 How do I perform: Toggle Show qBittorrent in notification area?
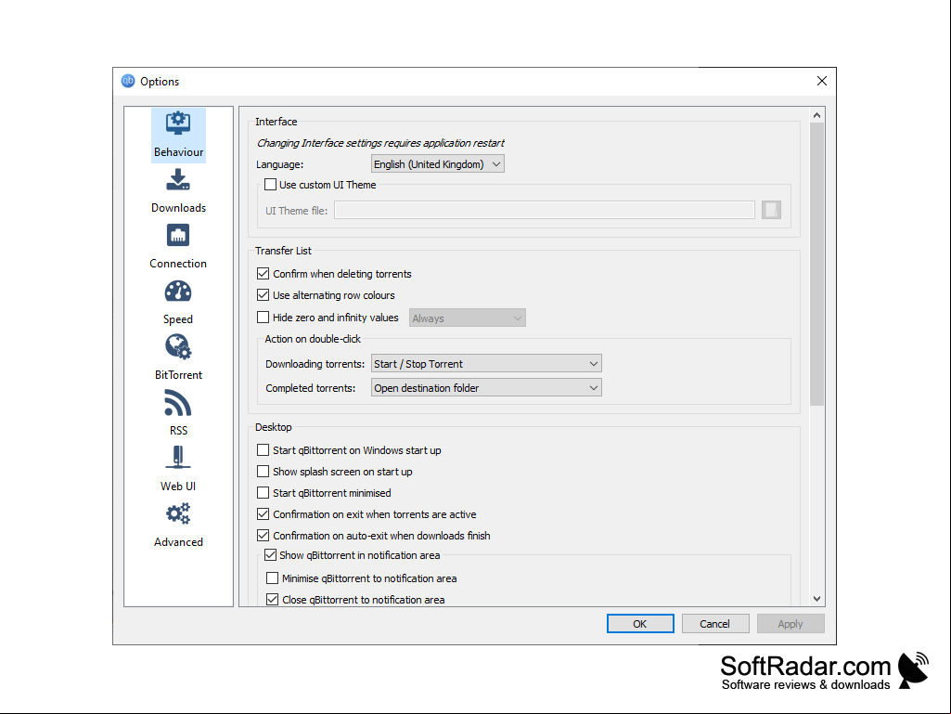[271, 555]
